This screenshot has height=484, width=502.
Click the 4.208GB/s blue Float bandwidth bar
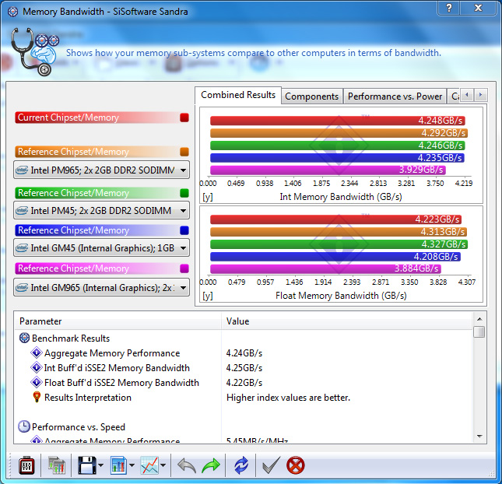click(335, 257)
